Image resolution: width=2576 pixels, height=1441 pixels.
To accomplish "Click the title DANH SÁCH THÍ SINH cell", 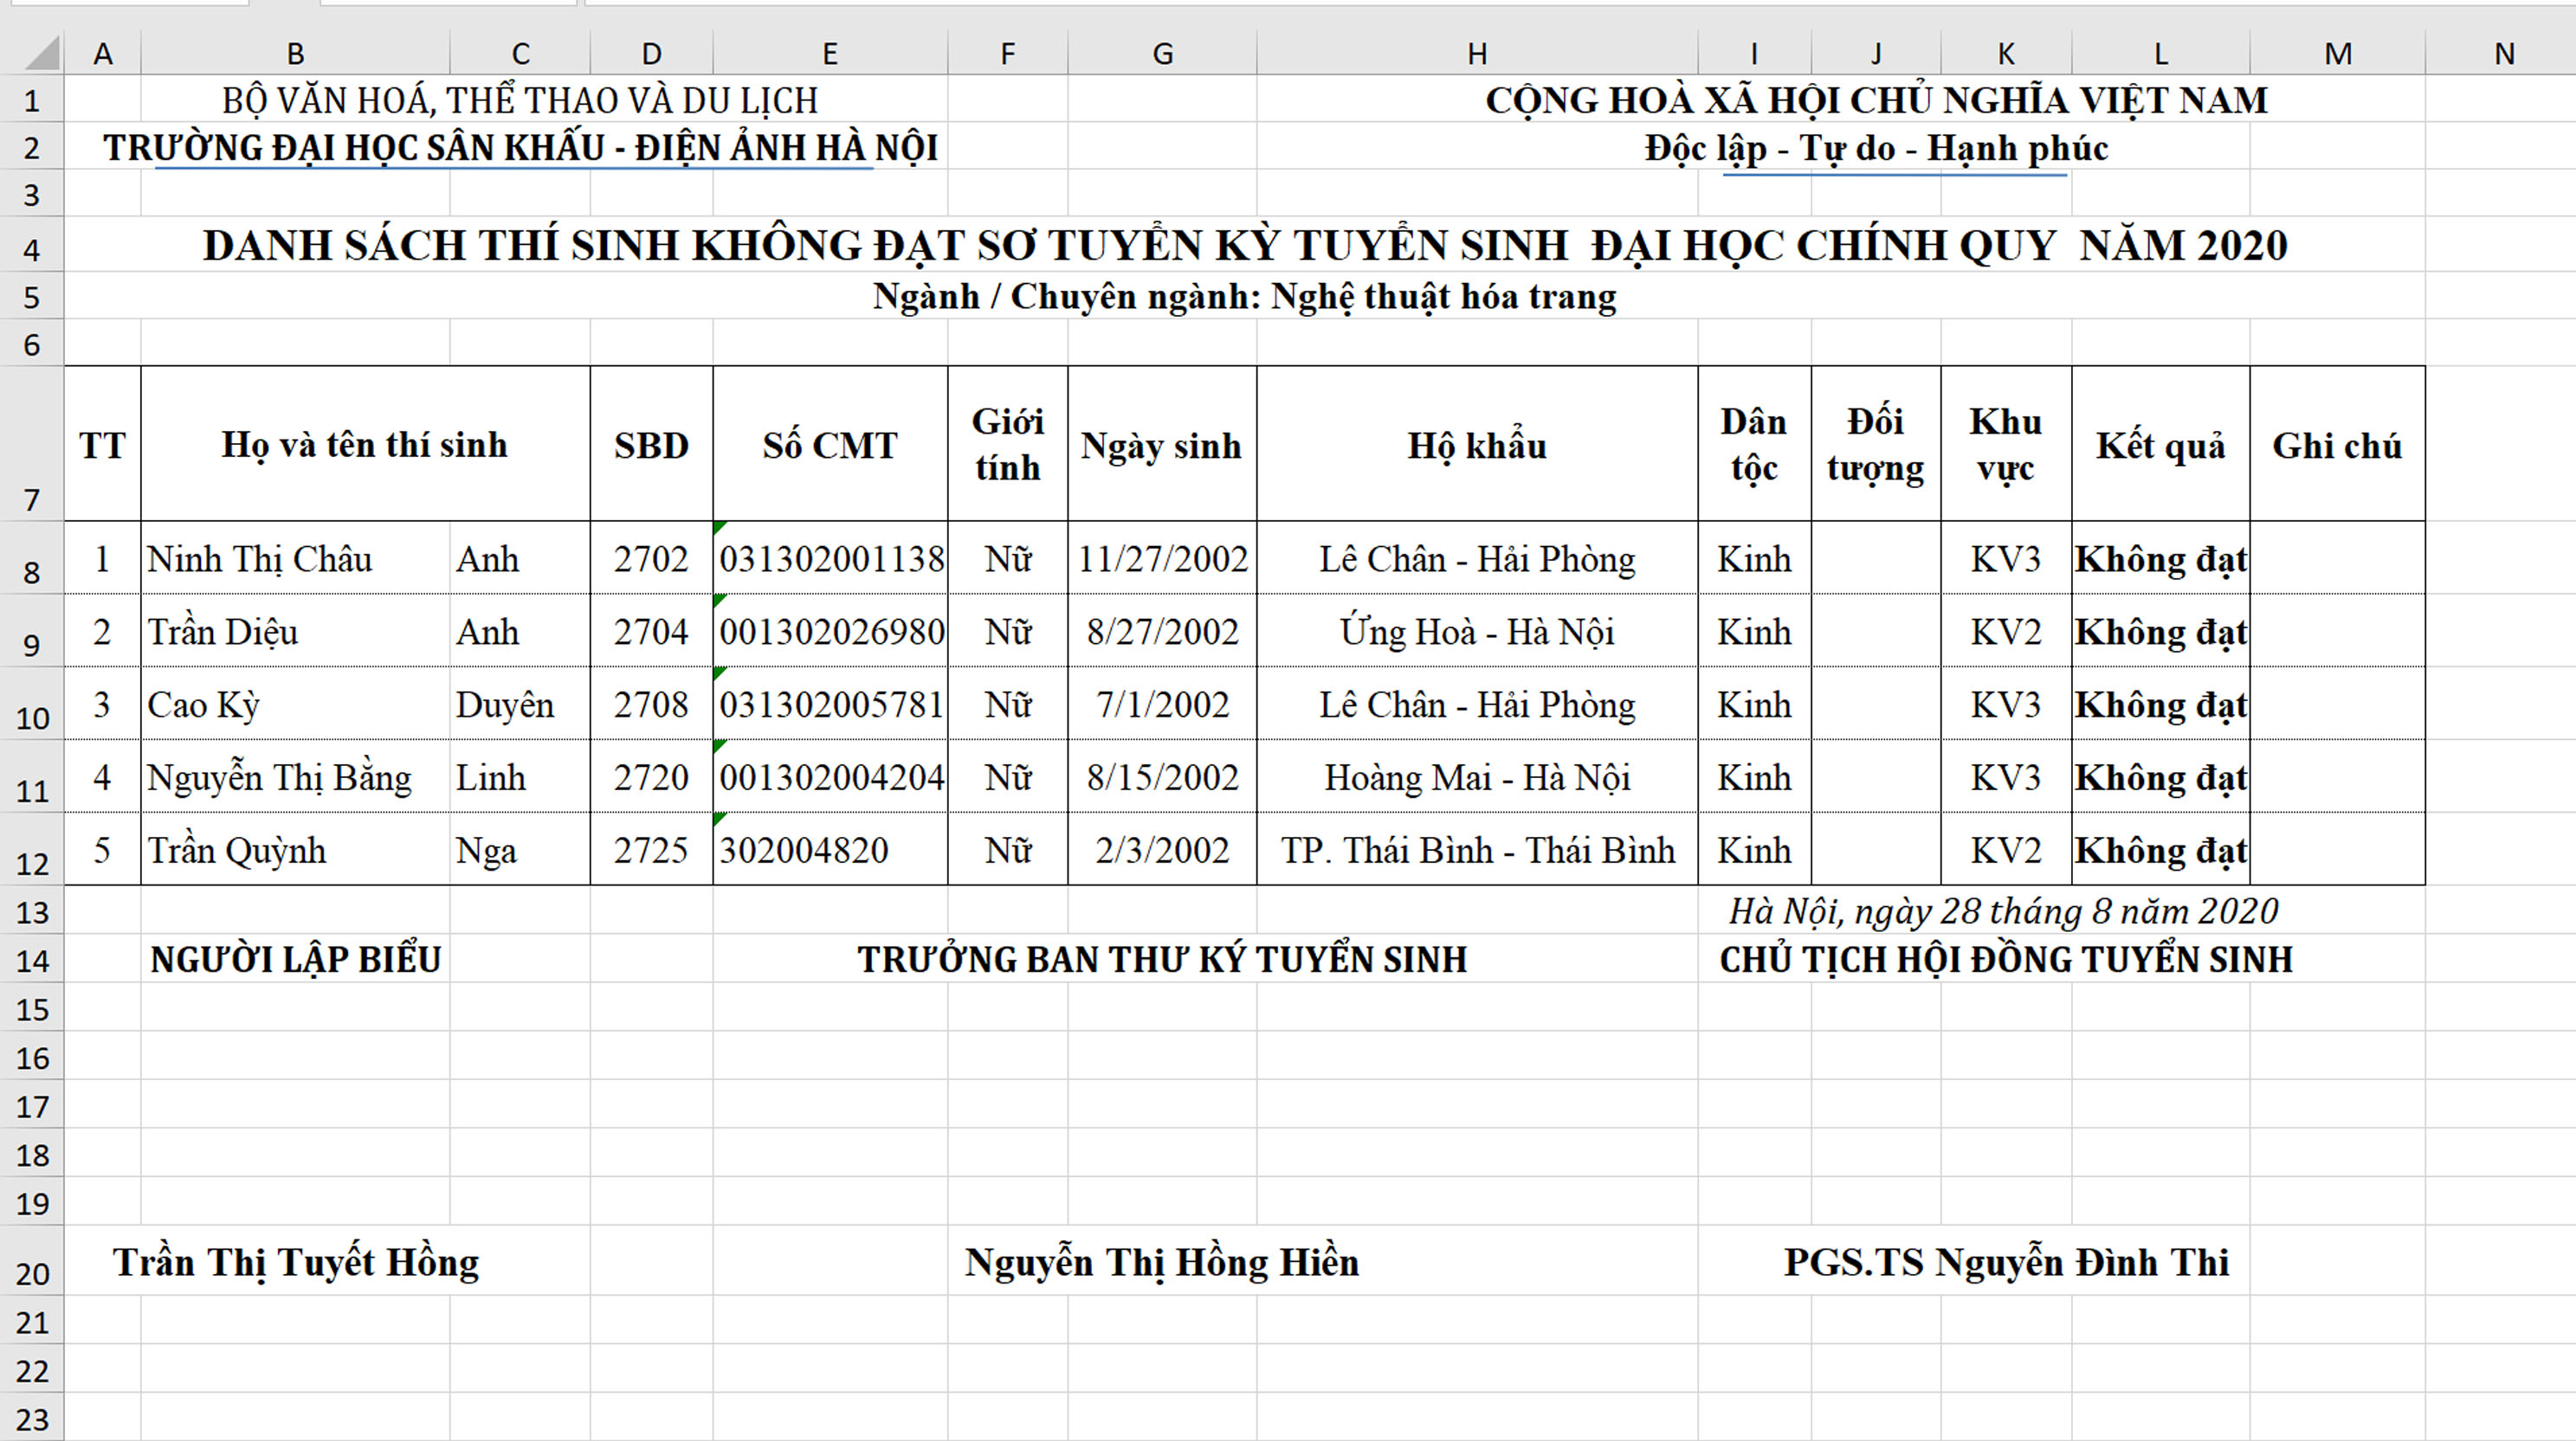I will pos(1245,245).
